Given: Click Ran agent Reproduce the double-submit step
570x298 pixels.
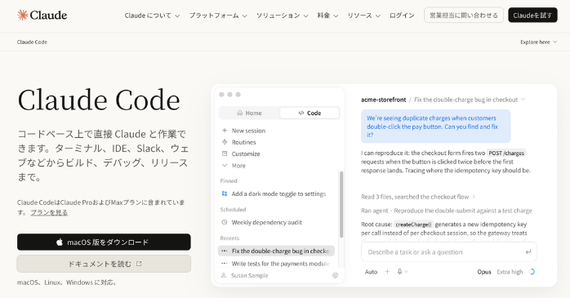Looking at the screenshot, I should click(x=447, y=211).
